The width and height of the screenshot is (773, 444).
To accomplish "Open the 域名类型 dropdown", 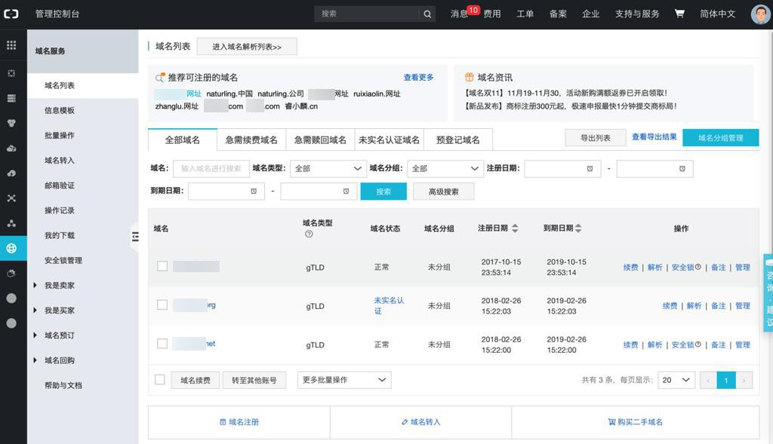I will click(x=328, y=169).
